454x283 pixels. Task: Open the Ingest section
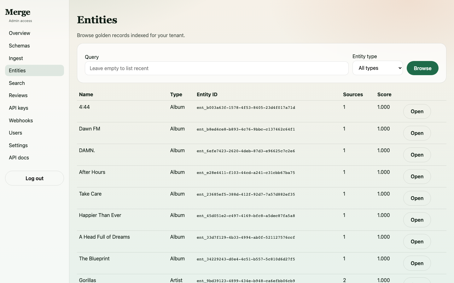coord(34,58)
